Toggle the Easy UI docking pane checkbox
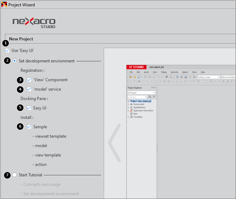This screenshot has height=199, width=236. pos(29,108)
